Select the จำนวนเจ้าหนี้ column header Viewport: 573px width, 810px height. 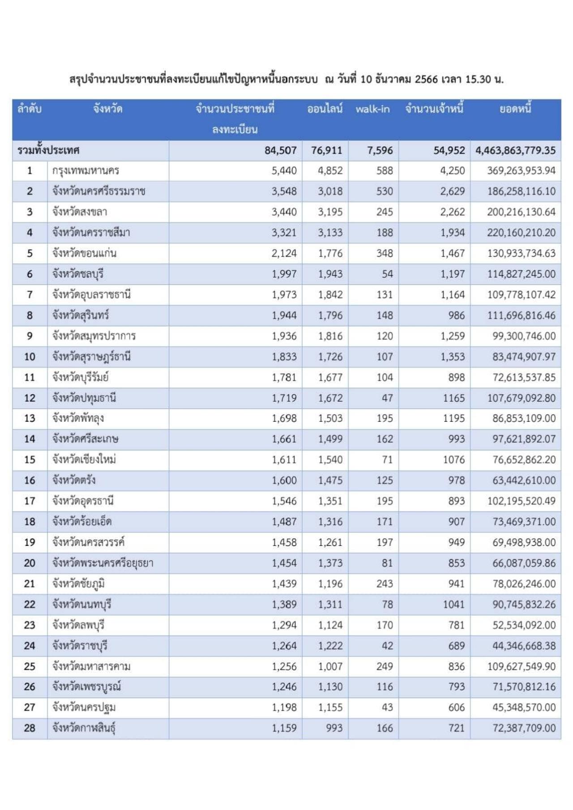pos(434,109)
